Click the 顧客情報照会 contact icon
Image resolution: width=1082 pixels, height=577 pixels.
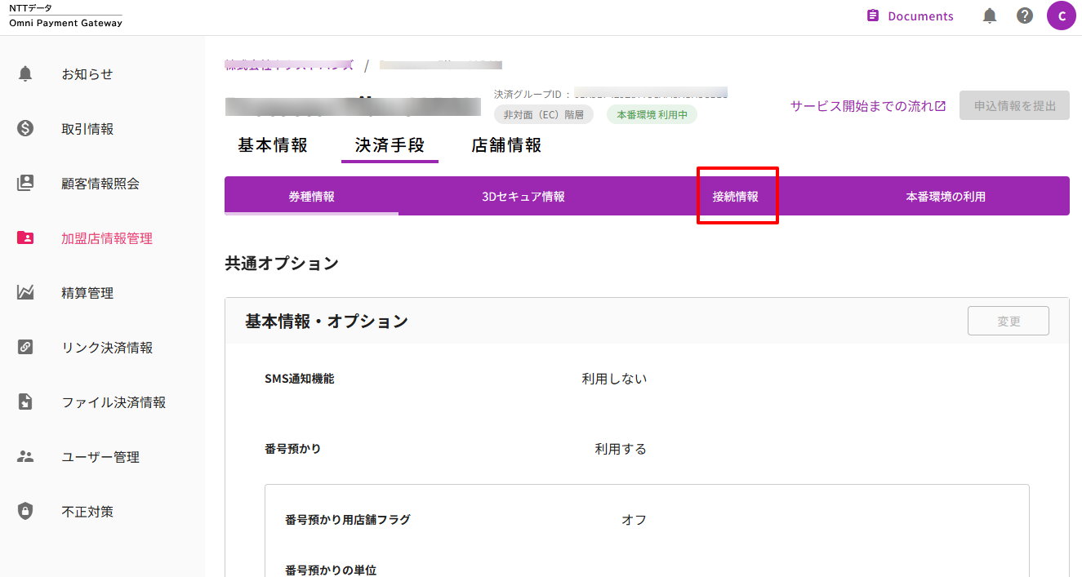25,184
